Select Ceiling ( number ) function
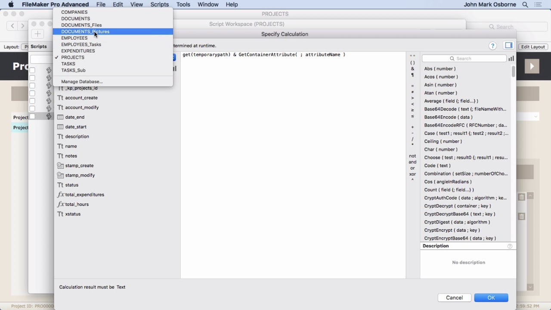 [x=443, y=141]
